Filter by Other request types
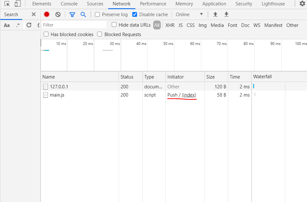This screenshot has width=307, height=202. tap(292, 25)
